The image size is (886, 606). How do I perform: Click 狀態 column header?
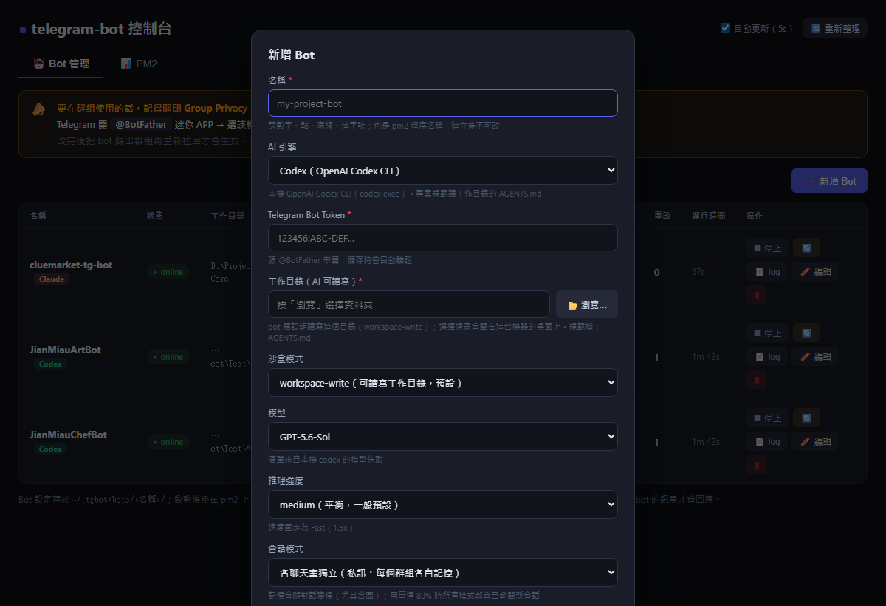click(x=155, y=216)
